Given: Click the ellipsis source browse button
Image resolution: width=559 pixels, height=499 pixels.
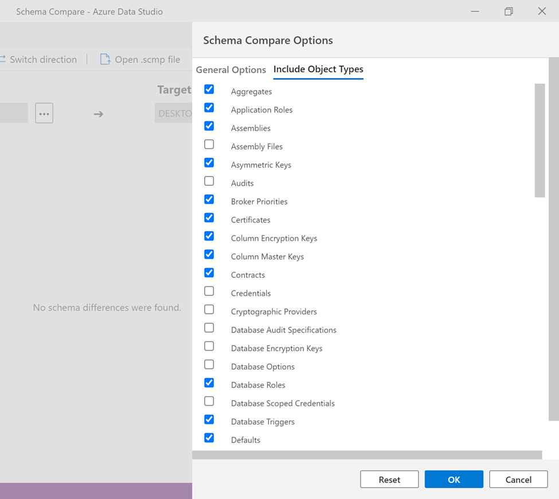Looking at the screenshot, I should (x=44, y=114).
